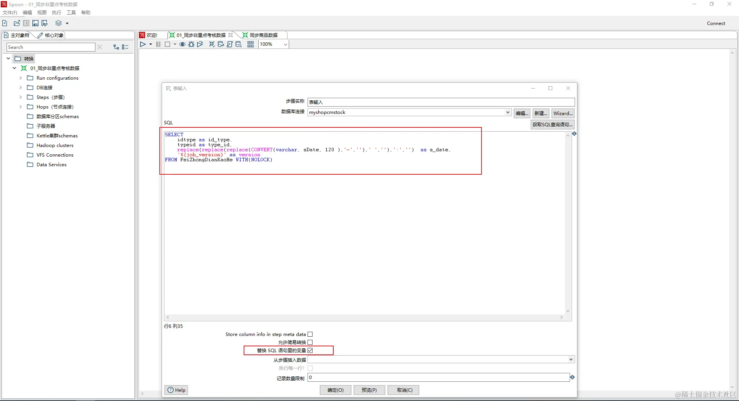Open the run options dropdown arrow
This screenshot has width=739, height=401.
[150, 44]
